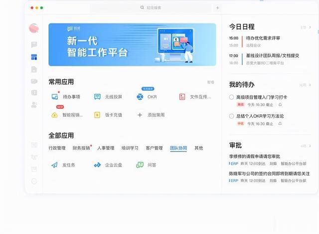This screenshot has width=319, height=234.
Task: Open the 饭卡充值 app icon
Action: click(97, 115)
